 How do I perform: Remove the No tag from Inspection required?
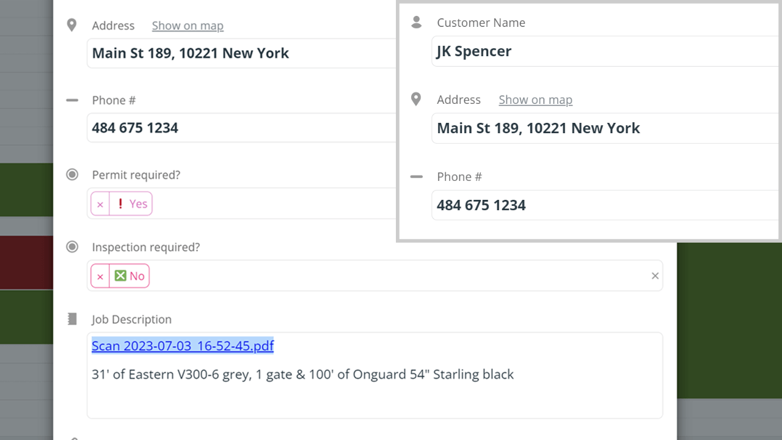click(x=100, y=276)
